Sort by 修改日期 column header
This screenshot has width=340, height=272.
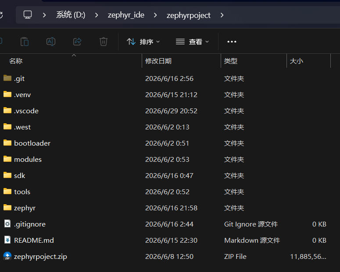click(x=158, y=61)
